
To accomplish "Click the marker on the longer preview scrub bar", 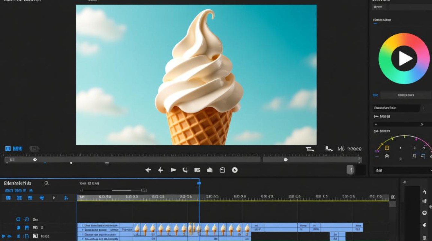I will (x=35, y=159).
